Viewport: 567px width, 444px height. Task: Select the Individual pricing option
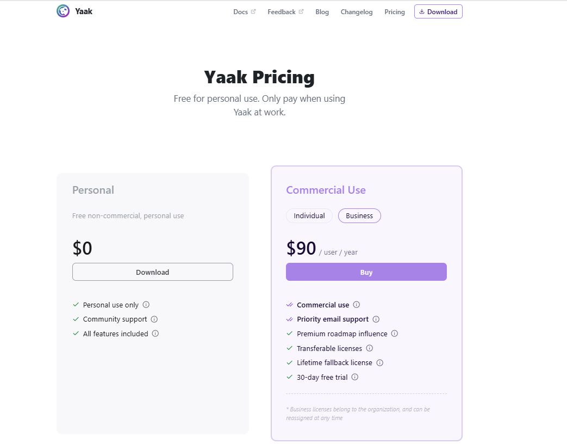click(x=309, y=215)
